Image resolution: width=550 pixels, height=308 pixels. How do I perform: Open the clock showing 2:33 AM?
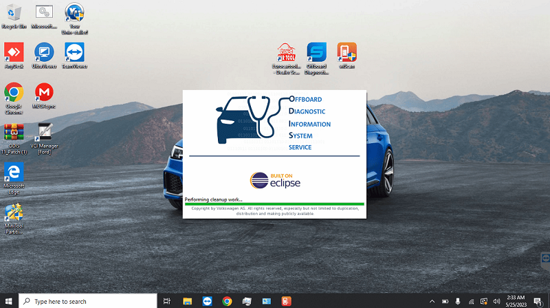(516, 301)
